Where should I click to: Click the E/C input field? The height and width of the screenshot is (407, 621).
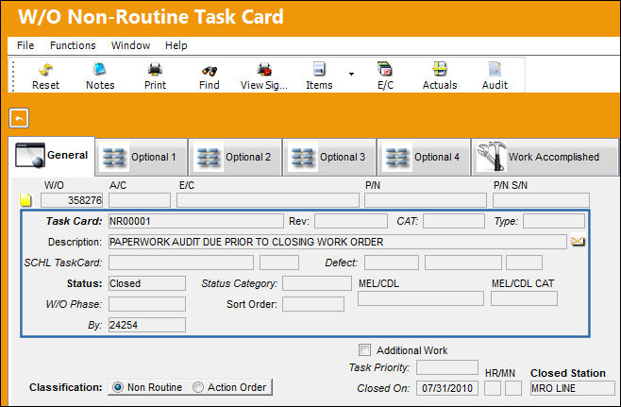tap(268, 200)
